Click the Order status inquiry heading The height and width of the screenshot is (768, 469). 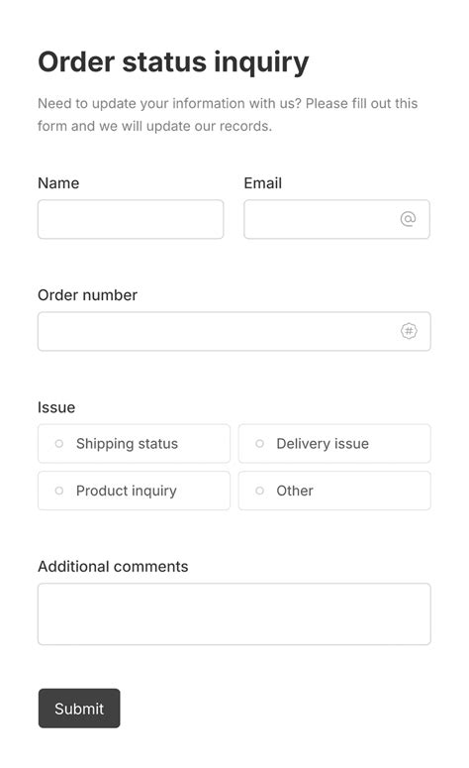click(173, 62)
